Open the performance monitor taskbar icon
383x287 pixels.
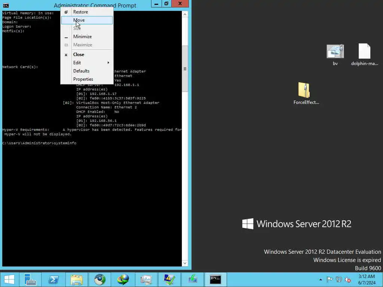point(146,280)
